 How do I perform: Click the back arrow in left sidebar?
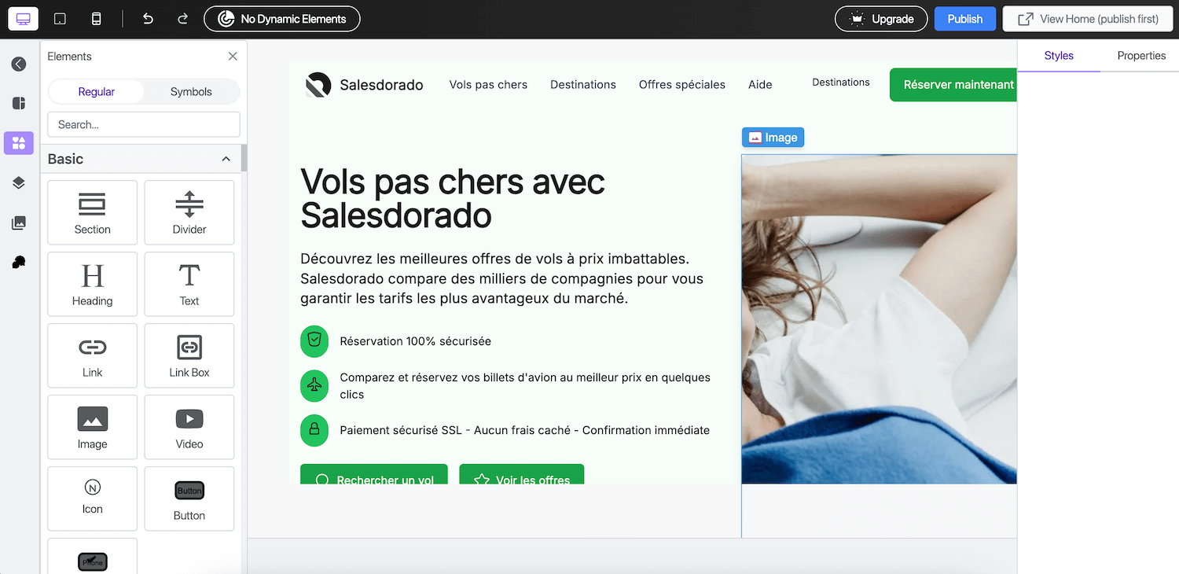click(x=19, y=64)
